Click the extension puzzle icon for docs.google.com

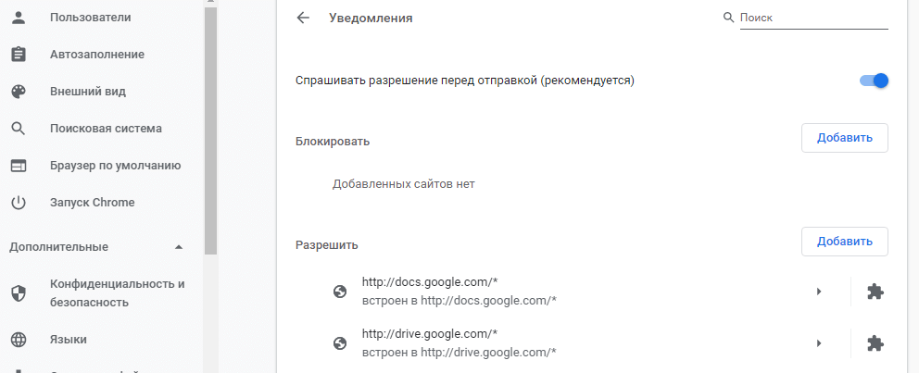point(875,292)
